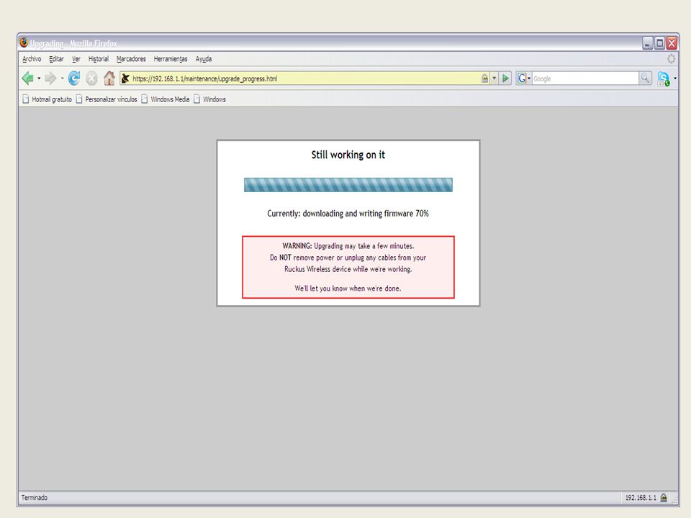691x518 pixels.
Task: Click the padlock icon in address bar
Action: pos(484,78)
